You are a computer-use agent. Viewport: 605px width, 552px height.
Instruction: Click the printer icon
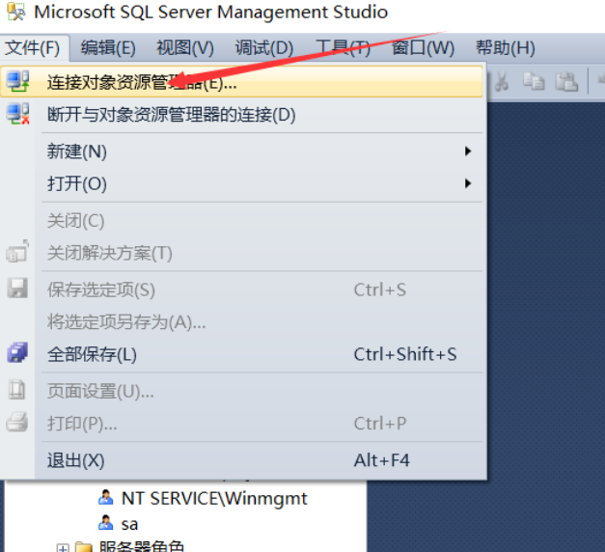pyautogui.click(x=17, y=422)
